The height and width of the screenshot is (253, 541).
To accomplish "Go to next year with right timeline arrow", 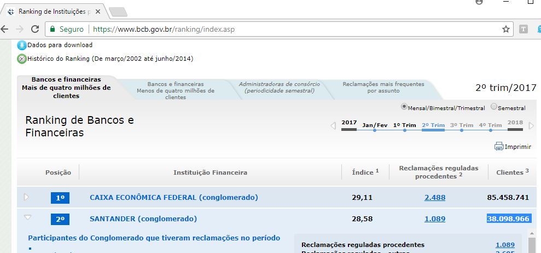I will click(x=531, y=125).
